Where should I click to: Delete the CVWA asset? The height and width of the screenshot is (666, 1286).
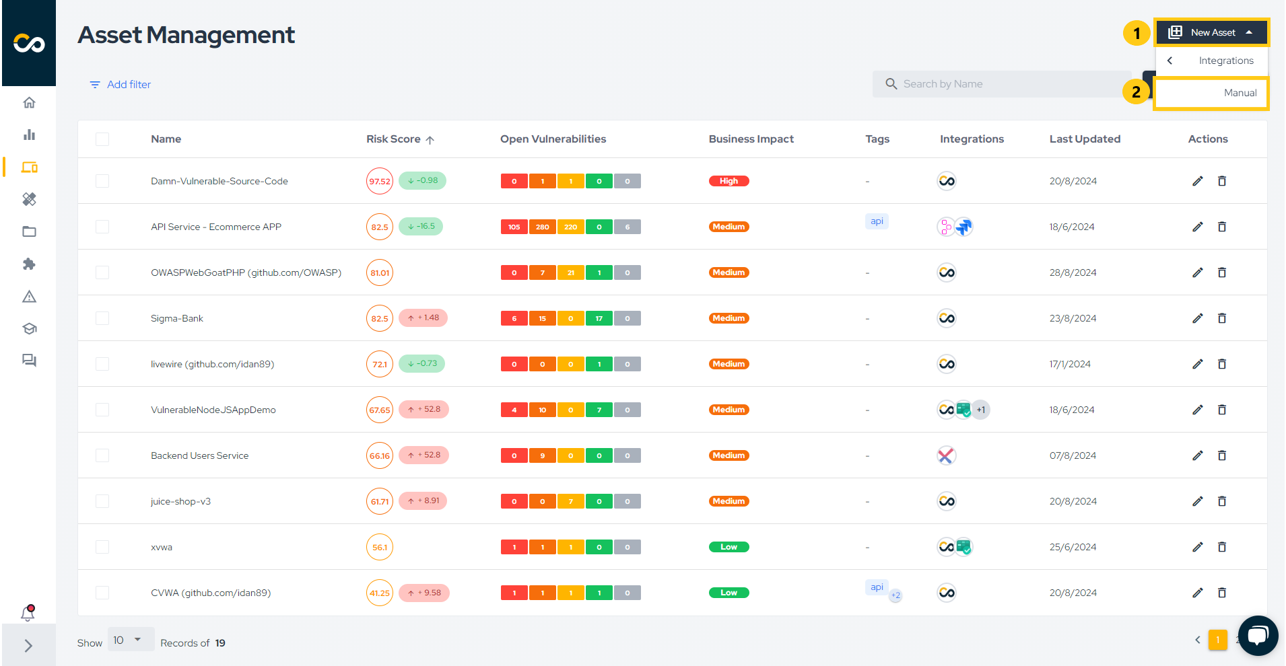(1222, 593)
